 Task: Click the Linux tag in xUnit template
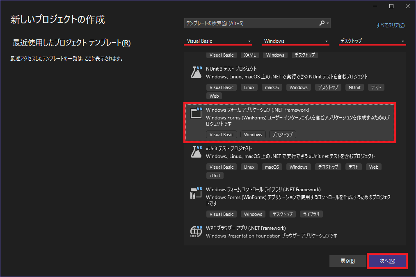249,167
